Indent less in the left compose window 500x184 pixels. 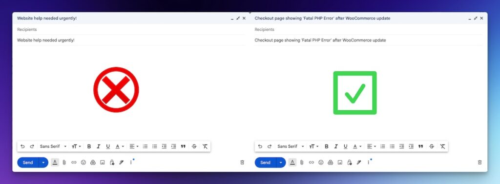164,146
